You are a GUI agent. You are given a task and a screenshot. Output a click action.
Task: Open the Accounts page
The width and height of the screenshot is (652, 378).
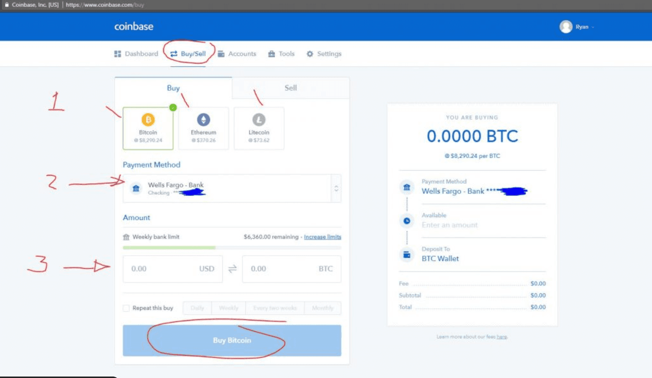coord(237,54)
